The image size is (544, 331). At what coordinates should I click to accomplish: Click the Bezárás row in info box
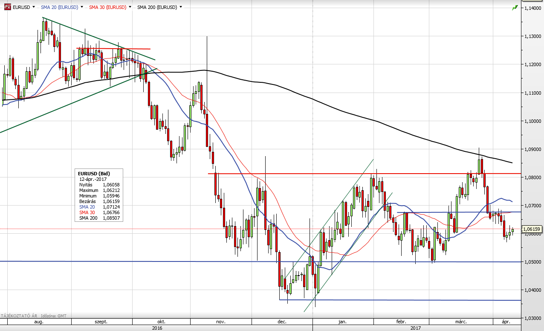[x=99, y=201]
